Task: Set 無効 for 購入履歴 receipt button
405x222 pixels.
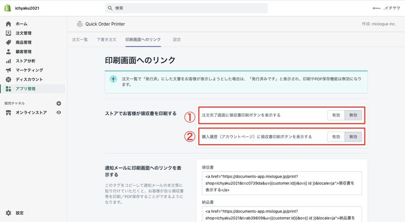Action: tap(353, 137)
